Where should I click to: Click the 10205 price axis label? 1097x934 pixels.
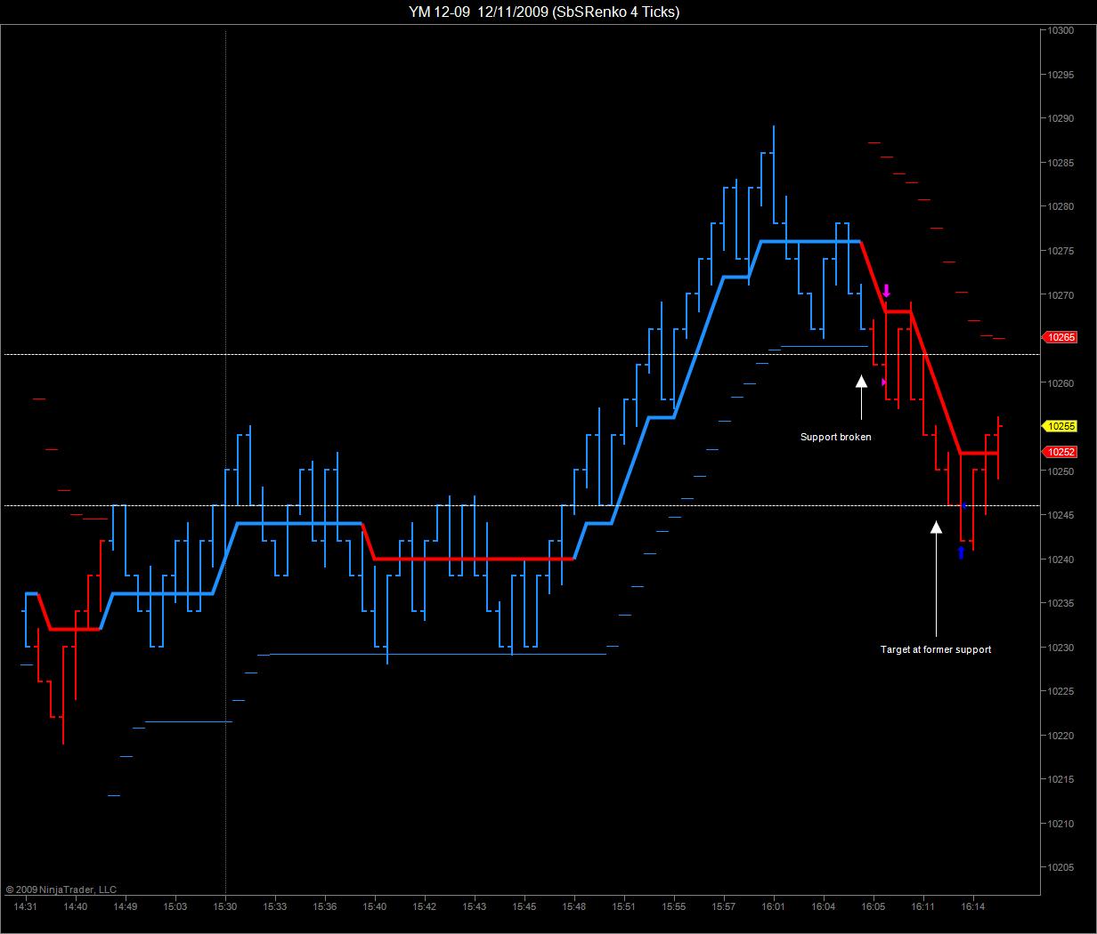pyautogui.click(x=1060, y=867)
